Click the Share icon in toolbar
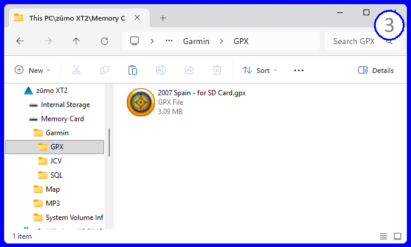Image resolution: width=411 pixels, height=247 pixels. click(x=189, y=70)
